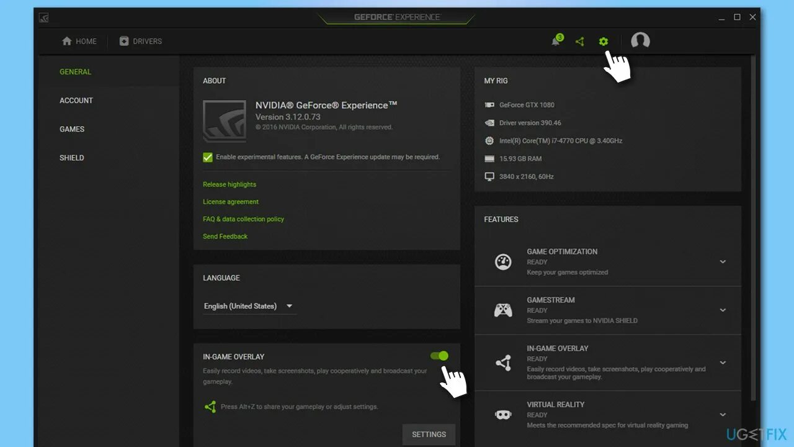Click the Send Feedback link
Viewport: 794px width, 447px height.
[x=225, y=237]
